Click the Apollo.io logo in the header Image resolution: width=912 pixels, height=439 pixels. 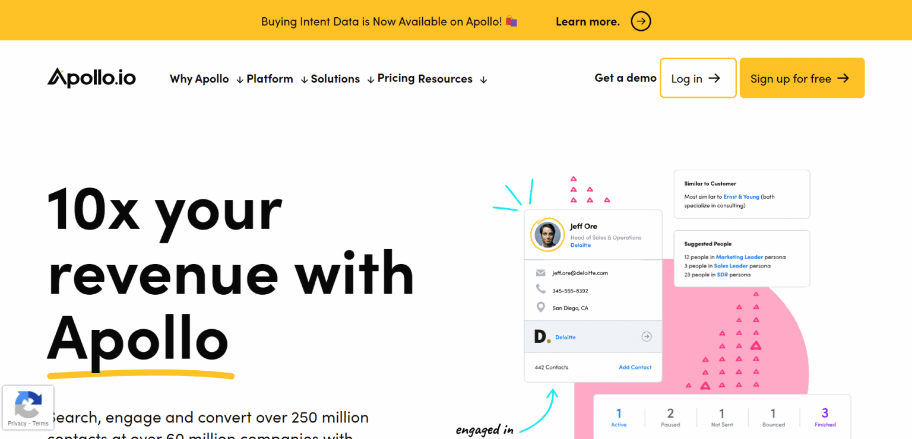pos(91,78)
